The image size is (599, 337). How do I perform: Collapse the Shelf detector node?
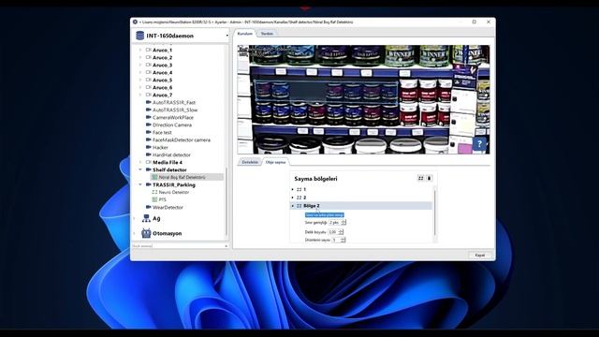coord(140,169)
